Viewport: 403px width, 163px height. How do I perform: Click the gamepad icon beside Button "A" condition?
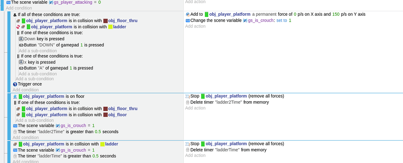21,68
